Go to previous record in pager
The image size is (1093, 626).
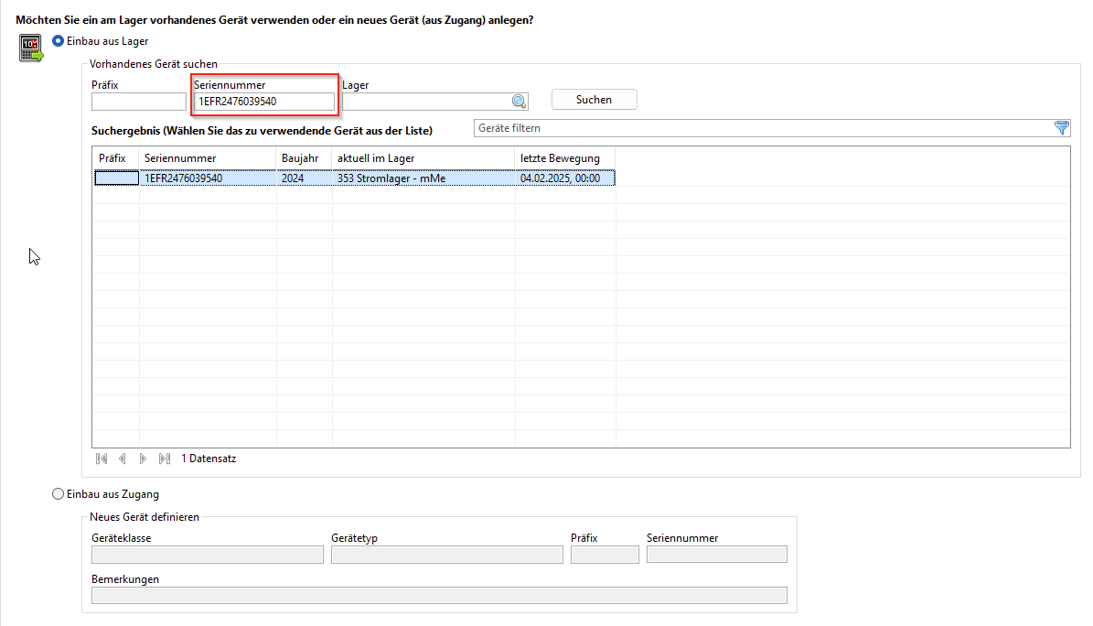coord(122,459)
